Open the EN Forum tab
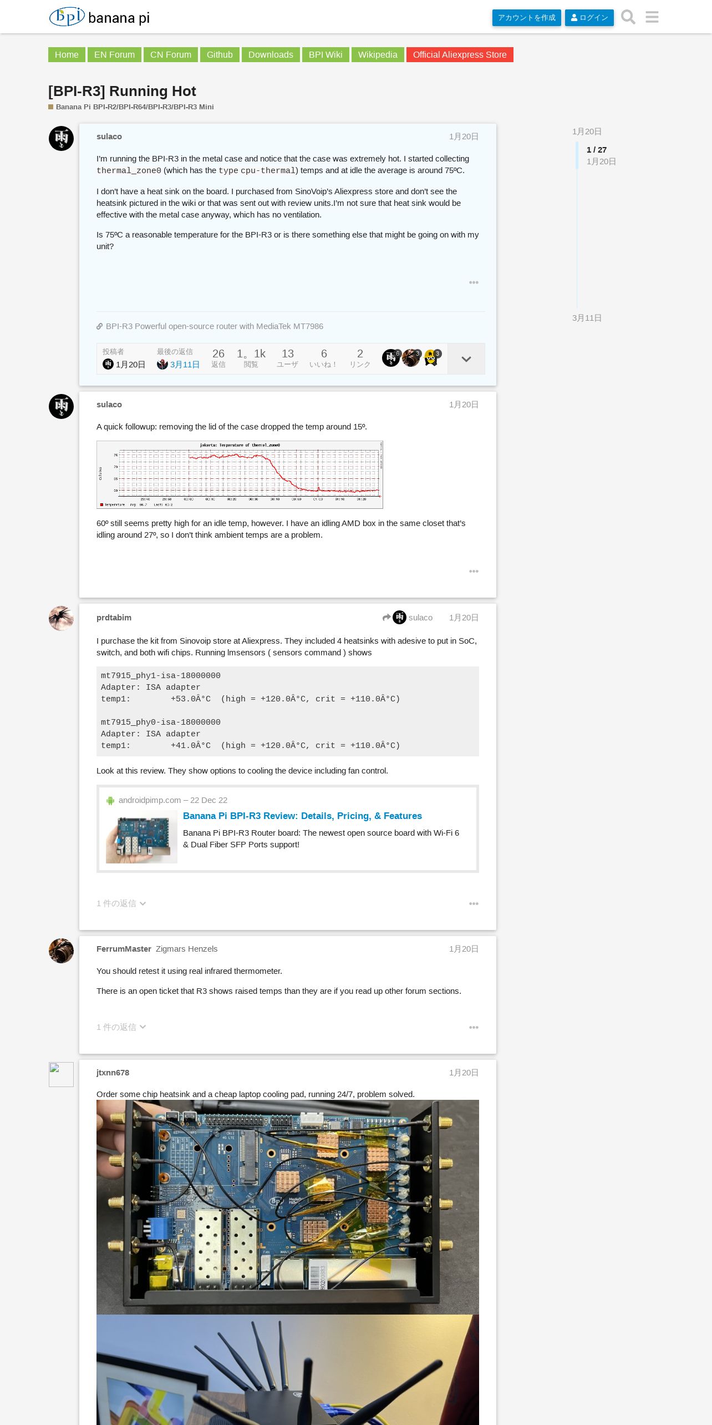Image resolution: width=712 pixels, height=1425 pixels. coord(114,54)
